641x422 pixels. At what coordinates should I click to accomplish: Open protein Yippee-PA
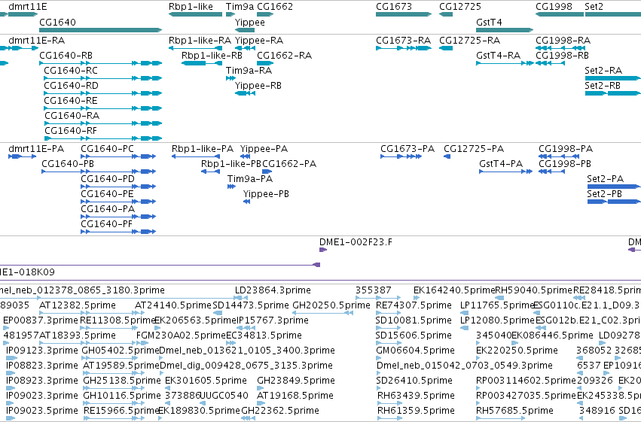264,150
